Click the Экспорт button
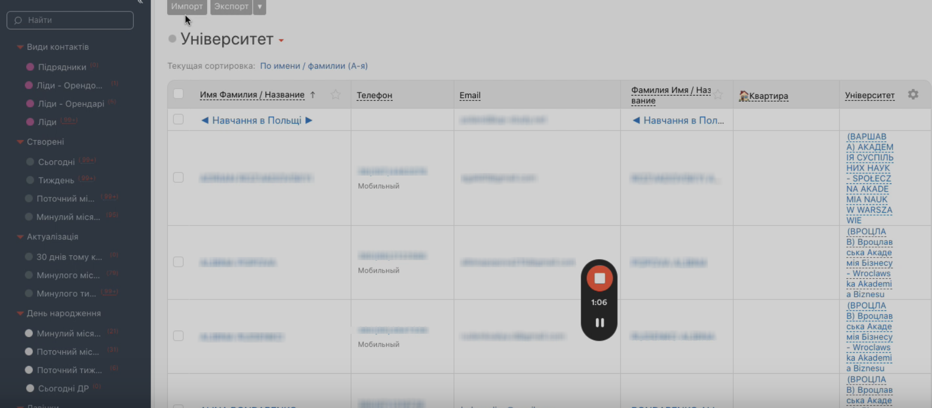The image size is (932, 408). [231, 7]
